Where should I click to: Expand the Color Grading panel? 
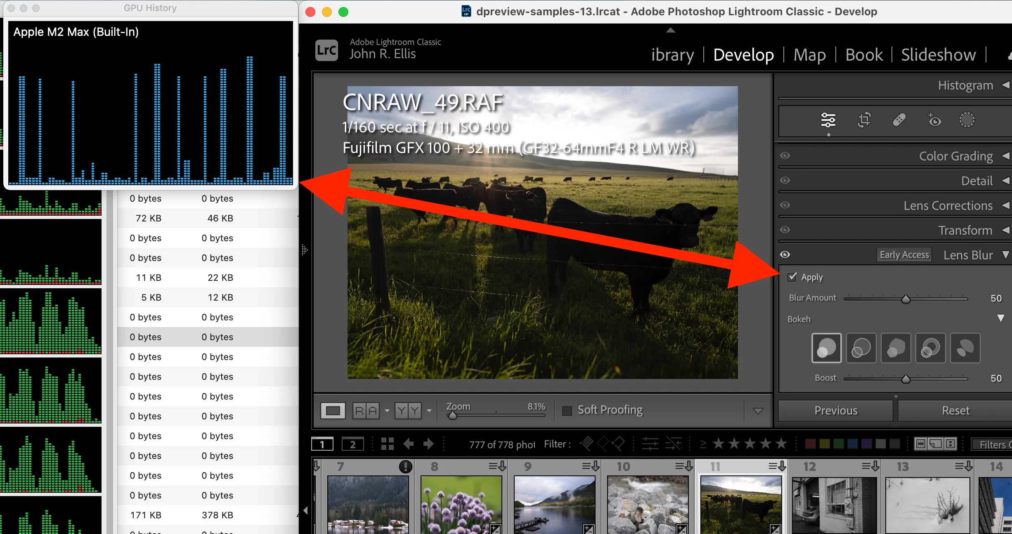pos(956,156)
